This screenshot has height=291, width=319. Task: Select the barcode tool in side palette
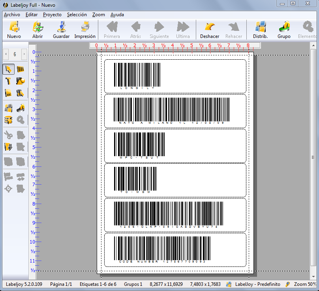tap(21, 69)
